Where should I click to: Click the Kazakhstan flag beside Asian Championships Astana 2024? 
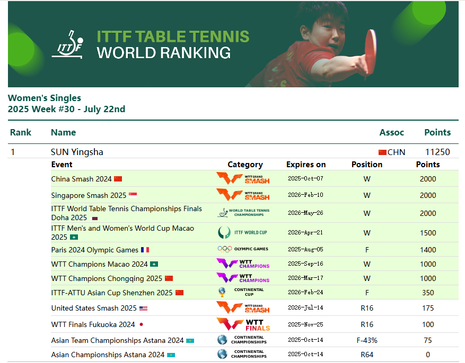[x=171, y=355]
